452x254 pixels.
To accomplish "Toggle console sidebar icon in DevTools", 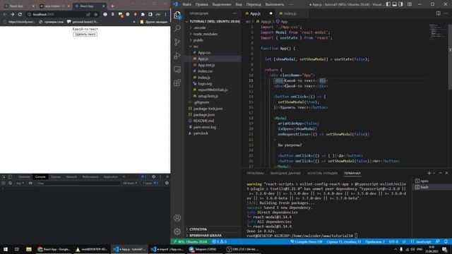I will pyautogui.click(x=4, y=183).
